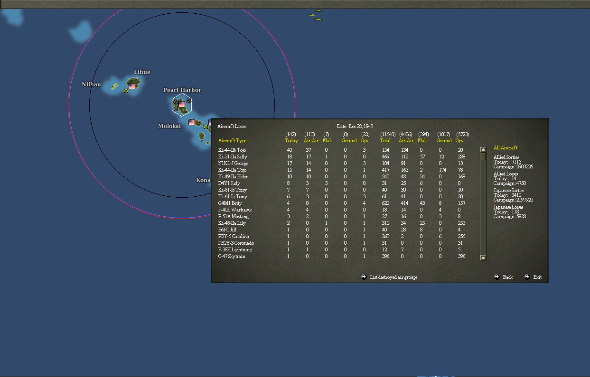Select the G4M1 Betty row

point(342,203)
